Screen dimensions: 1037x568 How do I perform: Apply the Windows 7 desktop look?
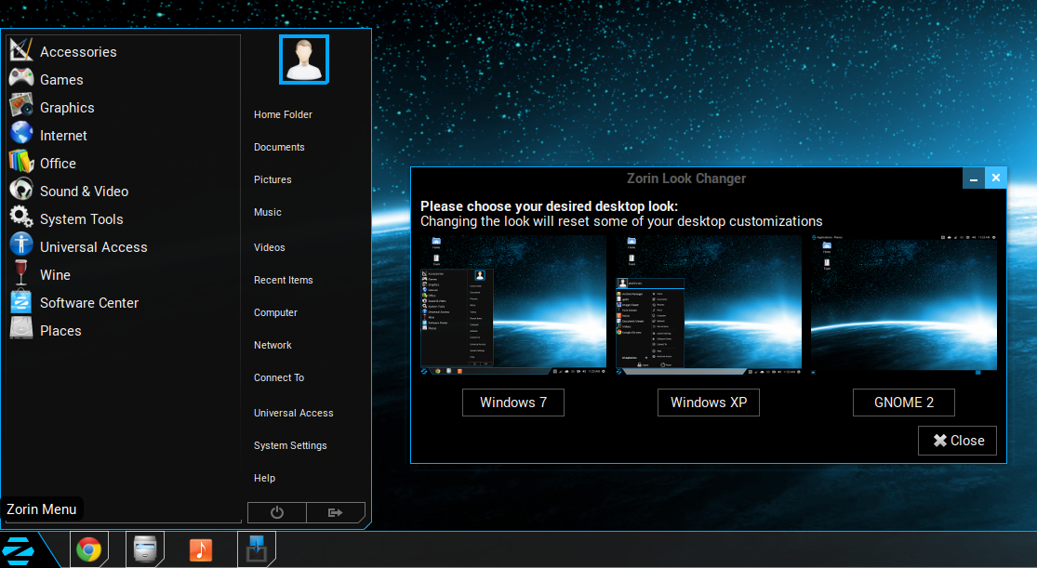(x=512, y=402)
